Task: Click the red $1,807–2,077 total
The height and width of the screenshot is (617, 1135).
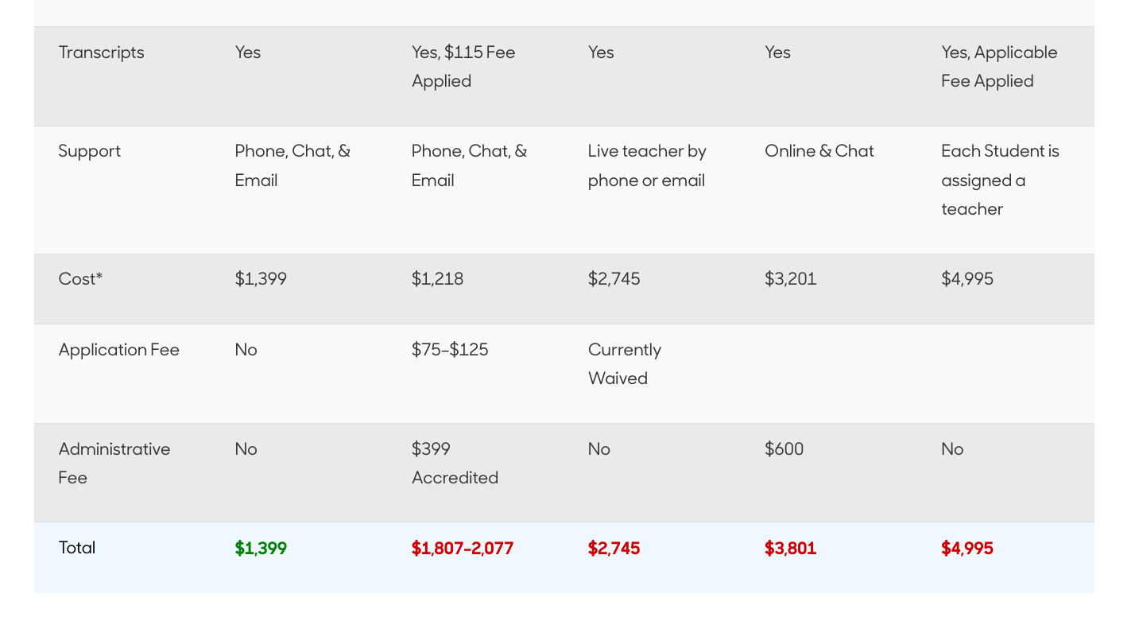Action: coord(463,549)
